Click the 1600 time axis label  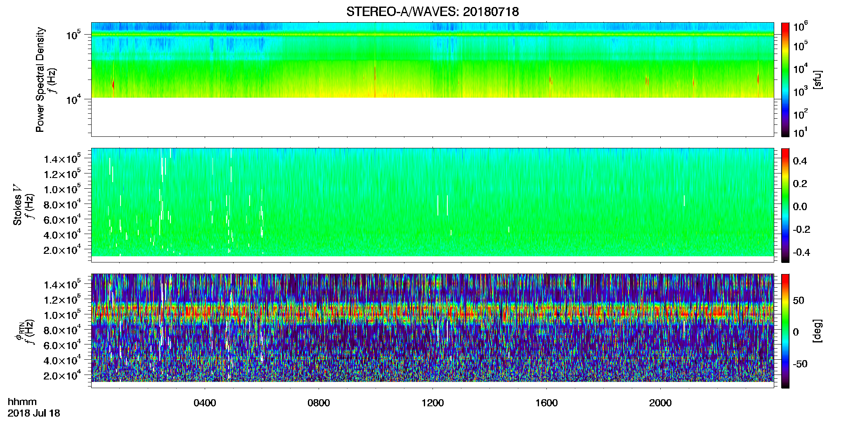point(546,403)
